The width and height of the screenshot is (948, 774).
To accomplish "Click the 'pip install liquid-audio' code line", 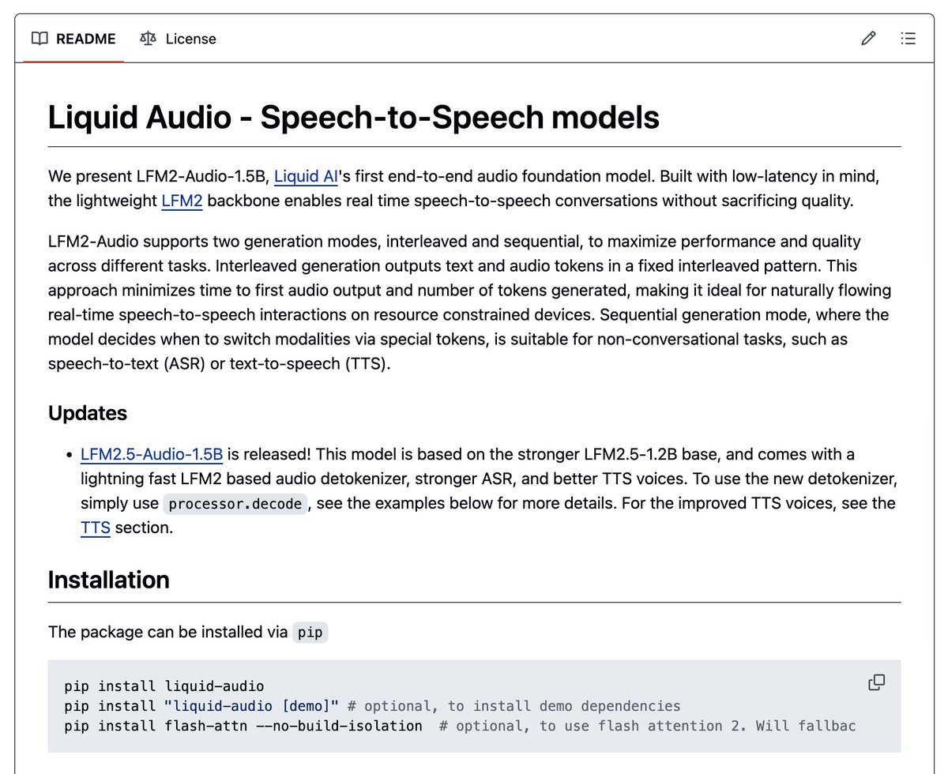I will (164, 686).
